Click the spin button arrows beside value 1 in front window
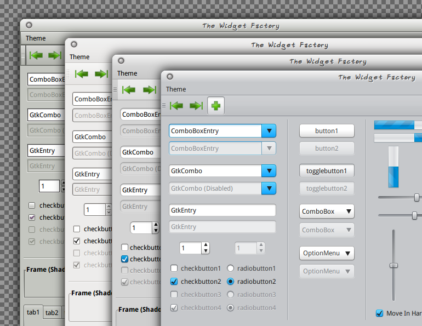 [x=206, y=248]
